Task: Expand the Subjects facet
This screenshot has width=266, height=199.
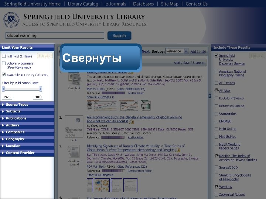Action: [27, 111]
